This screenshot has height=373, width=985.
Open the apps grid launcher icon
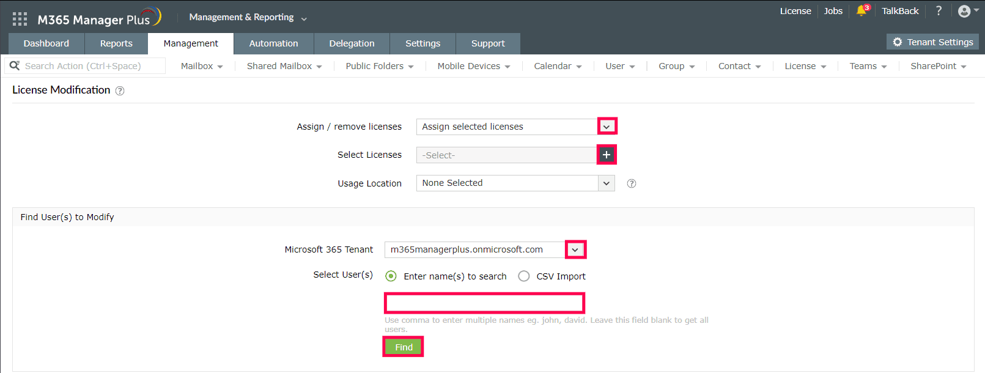(20, 19)
